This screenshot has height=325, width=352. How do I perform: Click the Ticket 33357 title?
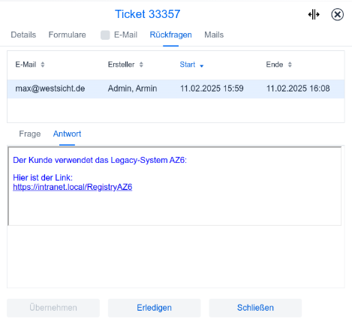(147, 14)
